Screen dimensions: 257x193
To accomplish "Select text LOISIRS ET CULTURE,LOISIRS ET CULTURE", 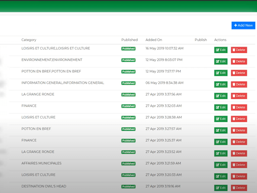I will coord(56,48).
